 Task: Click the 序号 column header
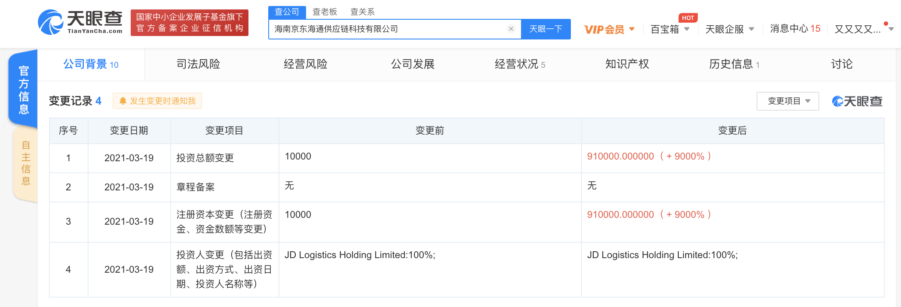pos(68,131)
